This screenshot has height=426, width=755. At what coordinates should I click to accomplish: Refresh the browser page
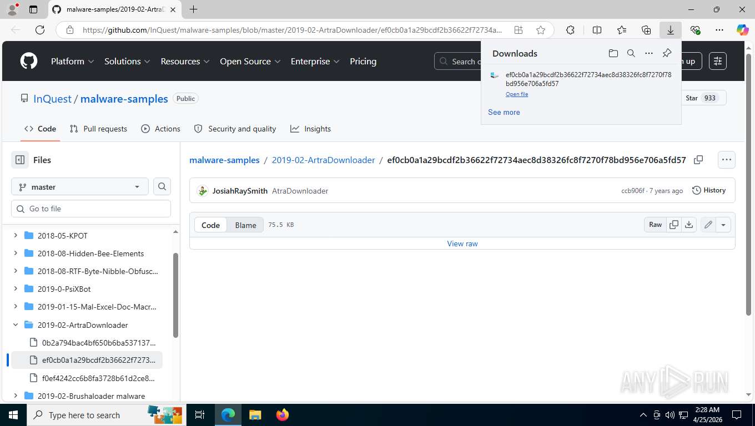pos(40,30)
